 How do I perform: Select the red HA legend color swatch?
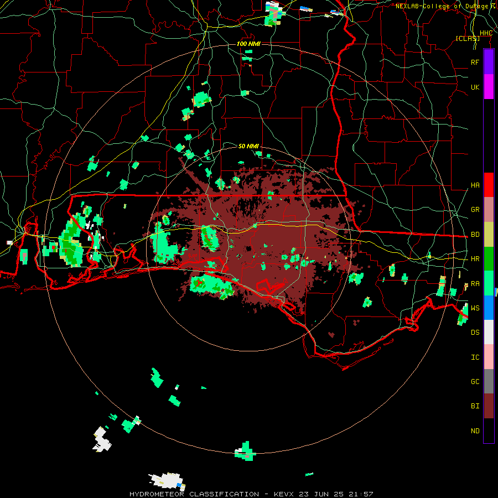click(x=489, y=185)
